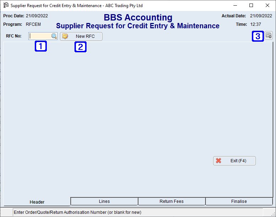Click the folder-plus icon at top right
Viewport: 276px width, 217px height.
(x=269, y=35)
